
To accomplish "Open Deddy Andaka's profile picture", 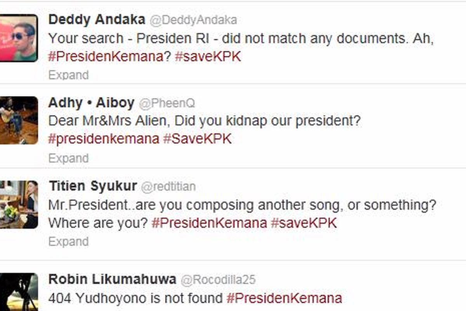I will [19, 38].
